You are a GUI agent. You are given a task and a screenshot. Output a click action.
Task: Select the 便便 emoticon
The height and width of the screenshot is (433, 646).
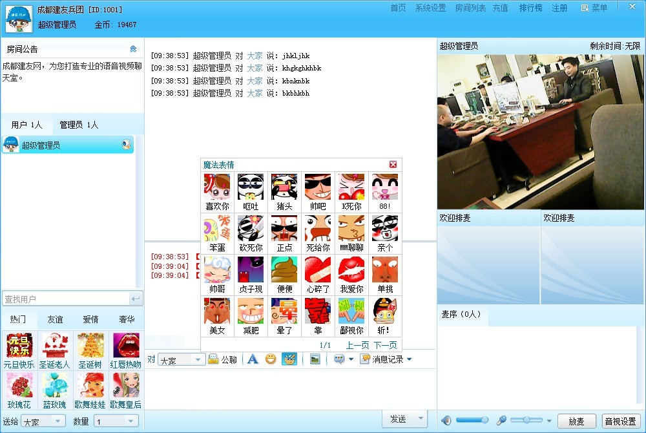tap(284, 275)
